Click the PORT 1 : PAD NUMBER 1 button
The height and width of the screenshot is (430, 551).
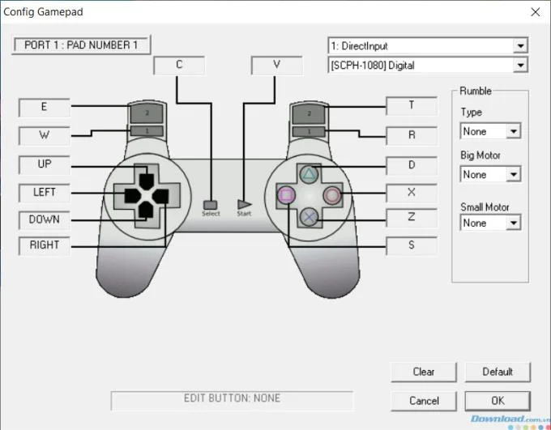click(x=81, y=45)
